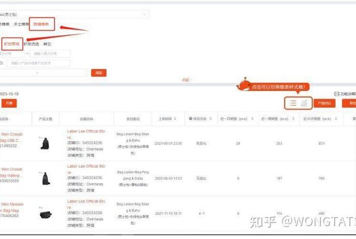Open Laber Lee Official Store link in first row
The image size is (356, 239).
coord(86,134)
